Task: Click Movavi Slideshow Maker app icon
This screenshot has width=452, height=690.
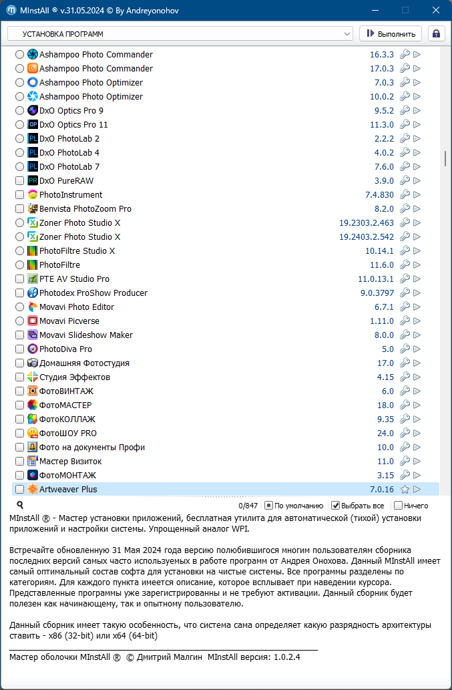Action: (33, 335)
